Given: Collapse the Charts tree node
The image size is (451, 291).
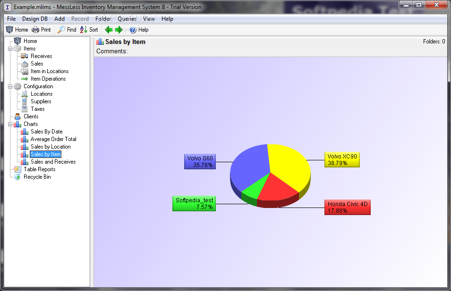Looking at the screenshot, I should 10,125.
